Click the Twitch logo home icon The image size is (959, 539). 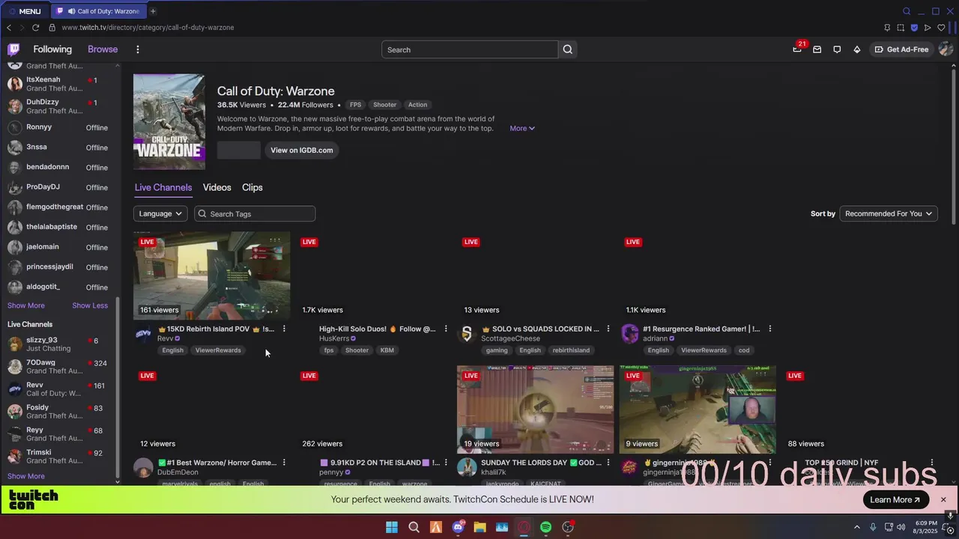pyautogui.click(x=13, y=49)
